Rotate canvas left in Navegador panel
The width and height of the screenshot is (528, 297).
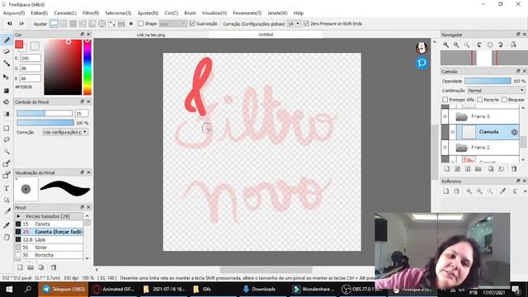pos(479,45)
